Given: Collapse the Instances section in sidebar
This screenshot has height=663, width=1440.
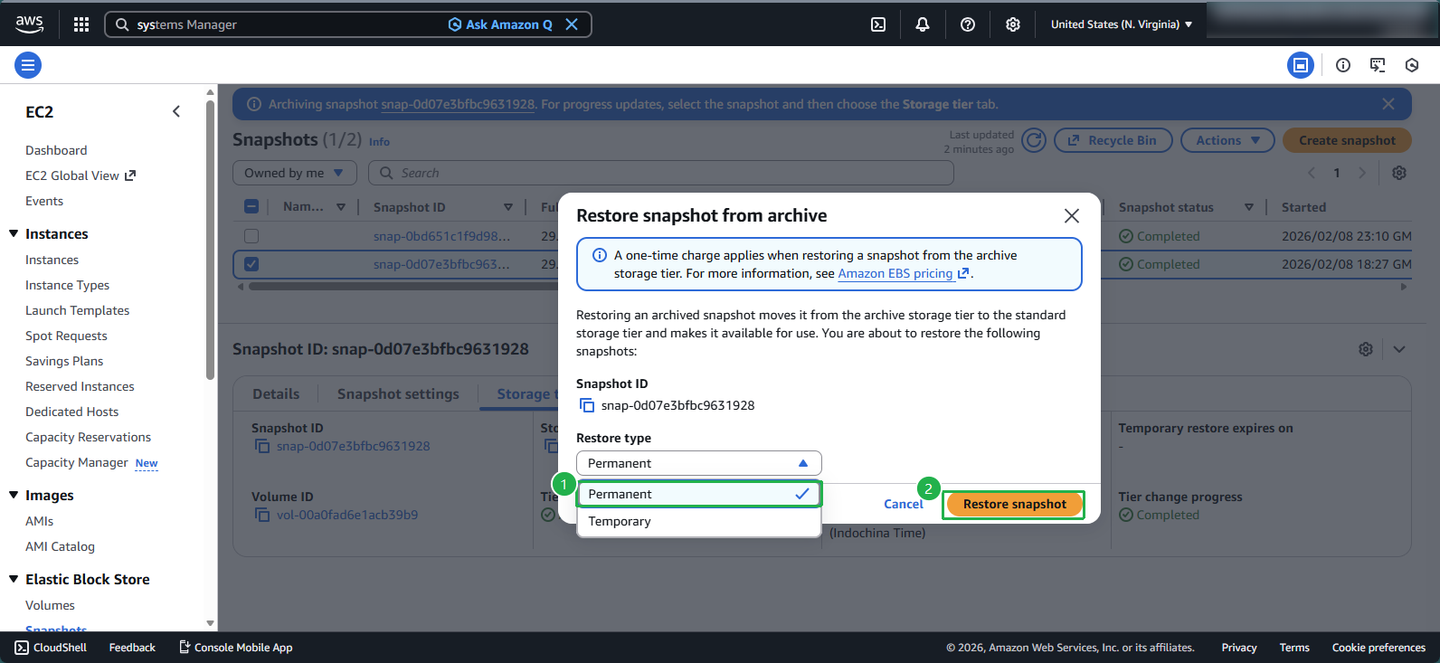Looking at the screenshot, I should [x=14, y=234].
